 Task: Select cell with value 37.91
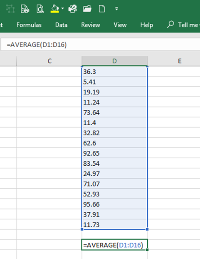[x=114, y=214]
